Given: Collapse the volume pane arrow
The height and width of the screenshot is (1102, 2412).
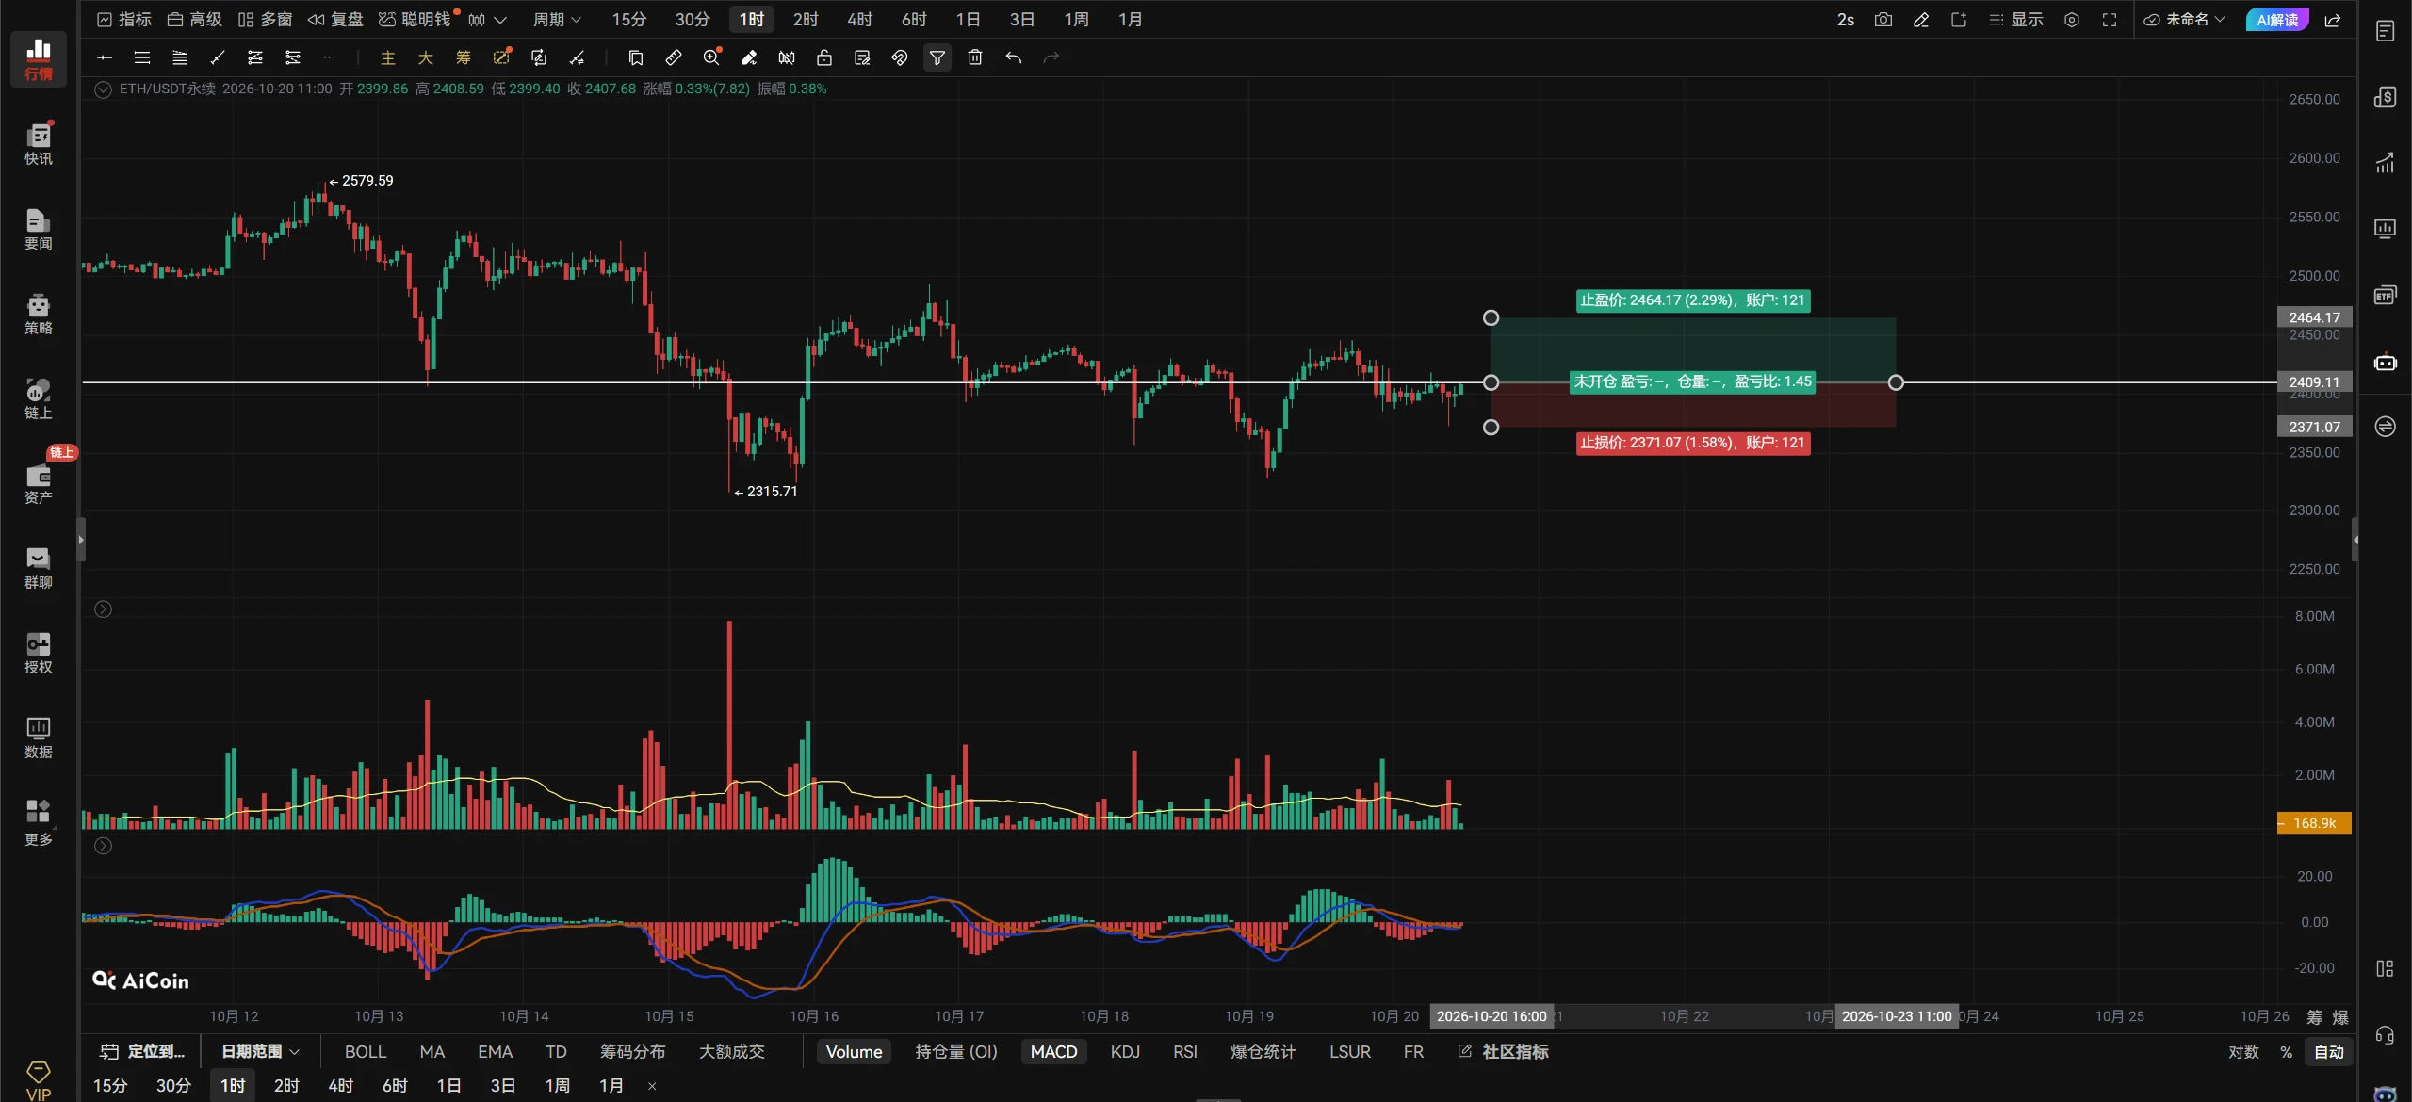Looking at the screenshot, I should point(104,609).
